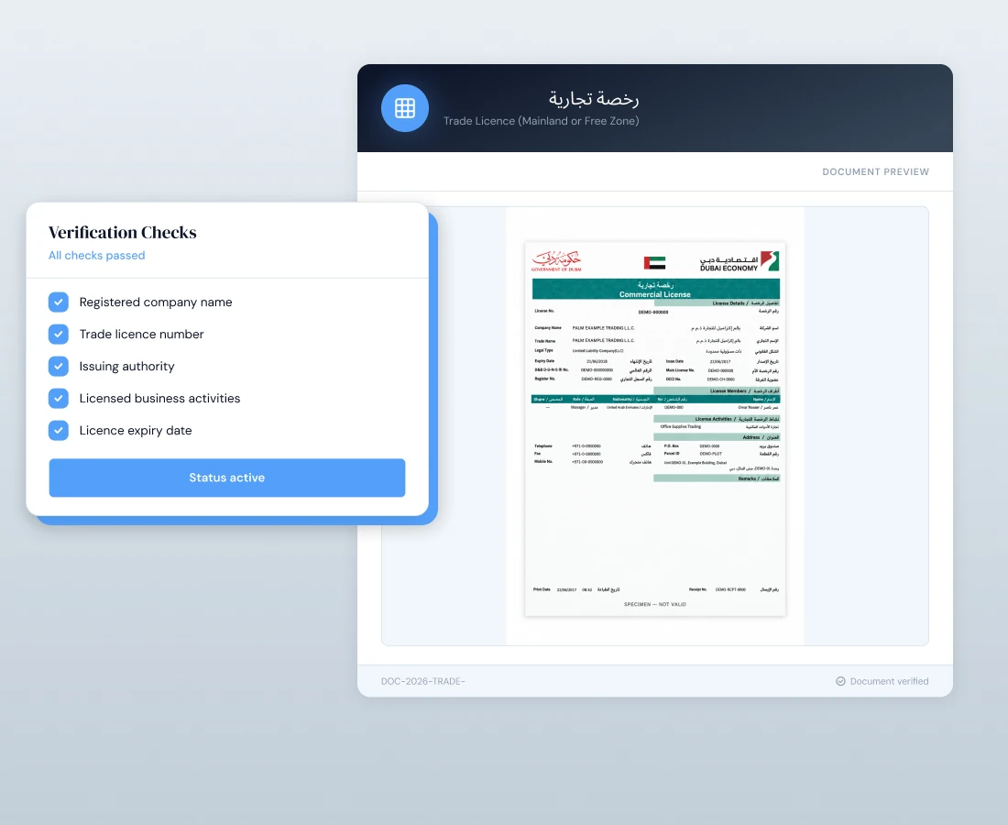Click the Government of Dubai logo
The height and width of the screenshot is (825, 1008).
[x=556, y=261]
